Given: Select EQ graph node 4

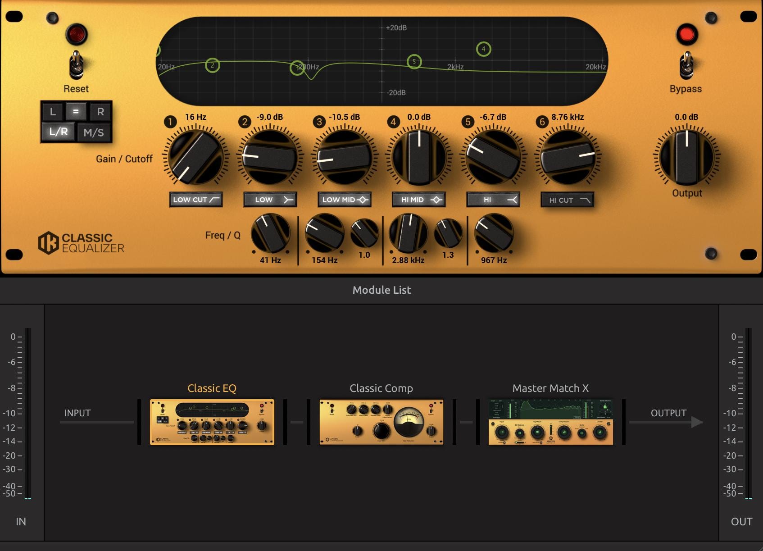Looking at the screenshot, I should point(483,49).
